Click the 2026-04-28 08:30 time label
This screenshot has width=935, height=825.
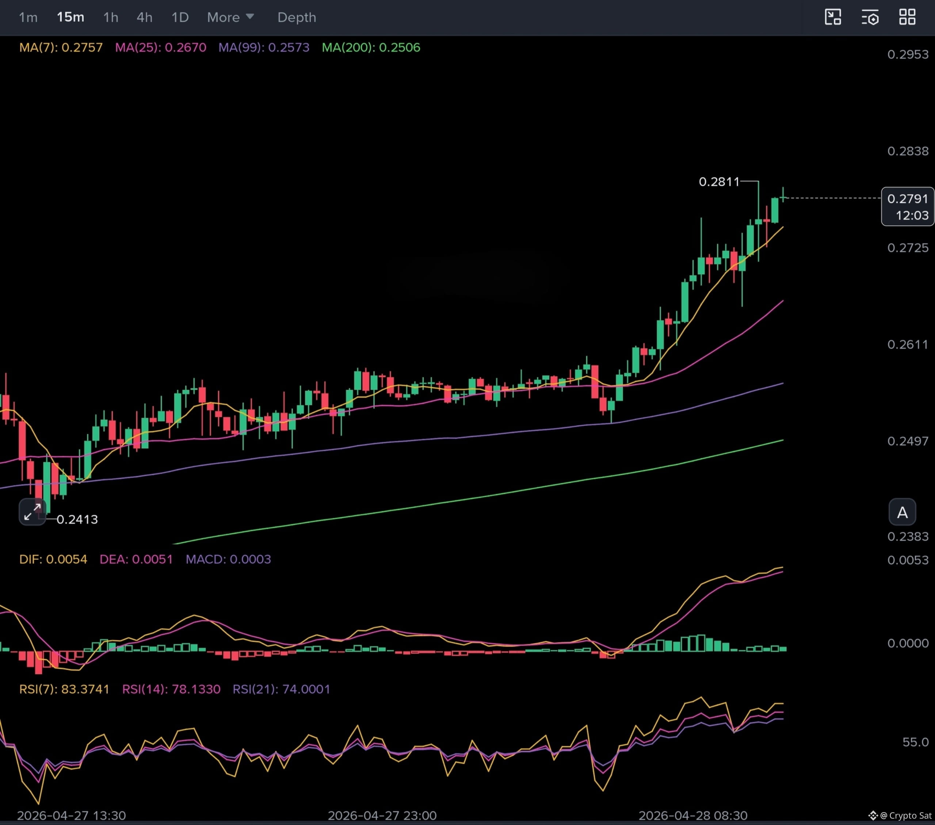[x=693, y=816]
